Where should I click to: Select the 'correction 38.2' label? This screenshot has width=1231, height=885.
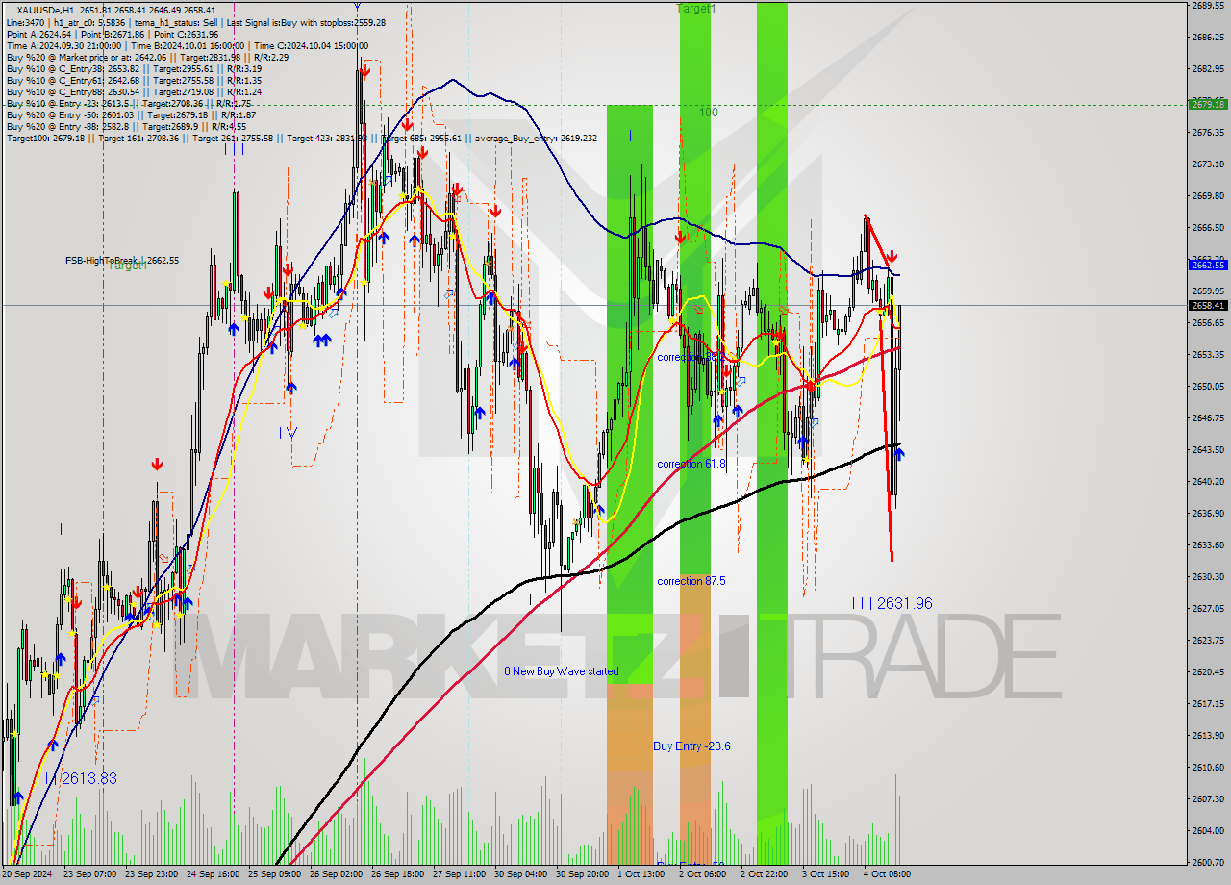(x=691, y=357)
